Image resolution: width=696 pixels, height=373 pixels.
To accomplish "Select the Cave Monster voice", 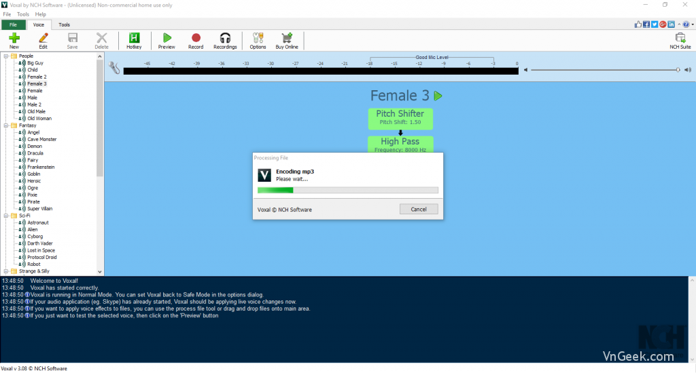I will [41, 139].
